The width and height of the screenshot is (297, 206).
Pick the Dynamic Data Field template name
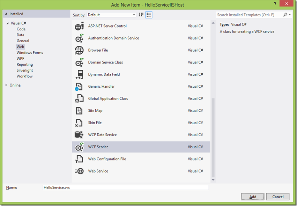[x=104, y=74]
